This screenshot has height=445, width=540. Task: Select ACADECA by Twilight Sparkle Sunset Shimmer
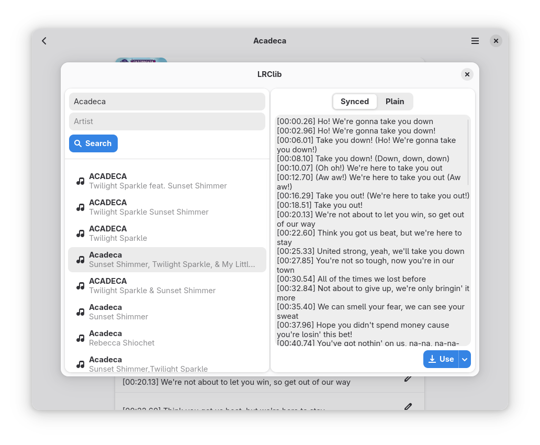167,207
